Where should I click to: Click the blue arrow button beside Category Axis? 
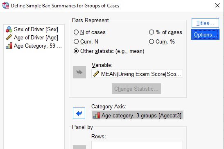coord(79,113)
